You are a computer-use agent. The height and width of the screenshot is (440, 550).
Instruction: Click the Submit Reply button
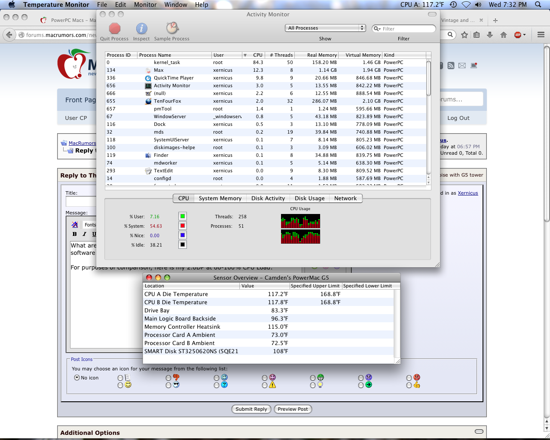click(251, 409)
